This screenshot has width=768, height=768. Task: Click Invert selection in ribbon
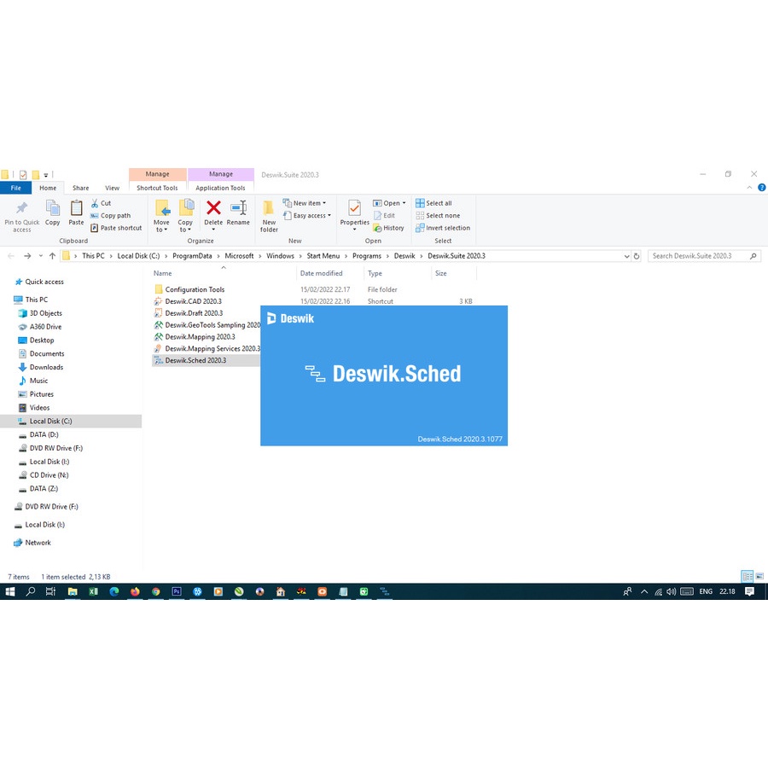point(443,228)
